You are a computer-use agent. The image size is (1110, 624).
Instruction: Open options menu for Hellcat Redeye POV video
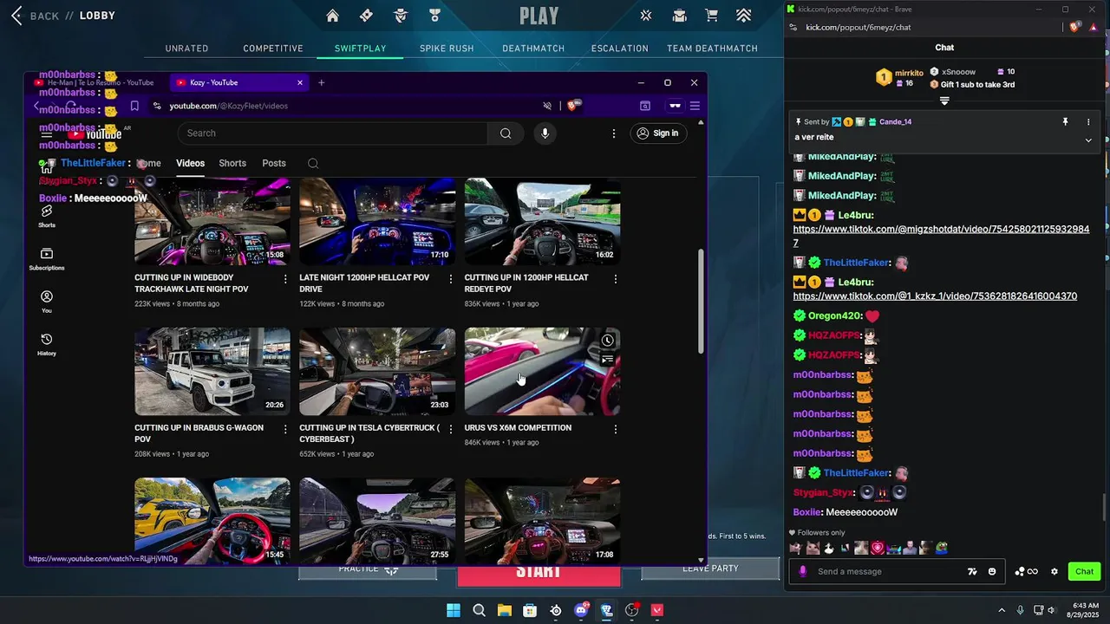(x=616, y=279)
